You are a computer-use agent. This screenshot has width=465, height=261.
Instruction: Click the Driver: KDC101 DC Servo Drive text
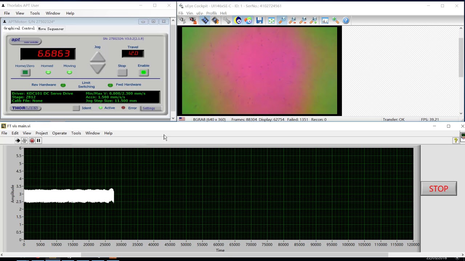point(43,94)
